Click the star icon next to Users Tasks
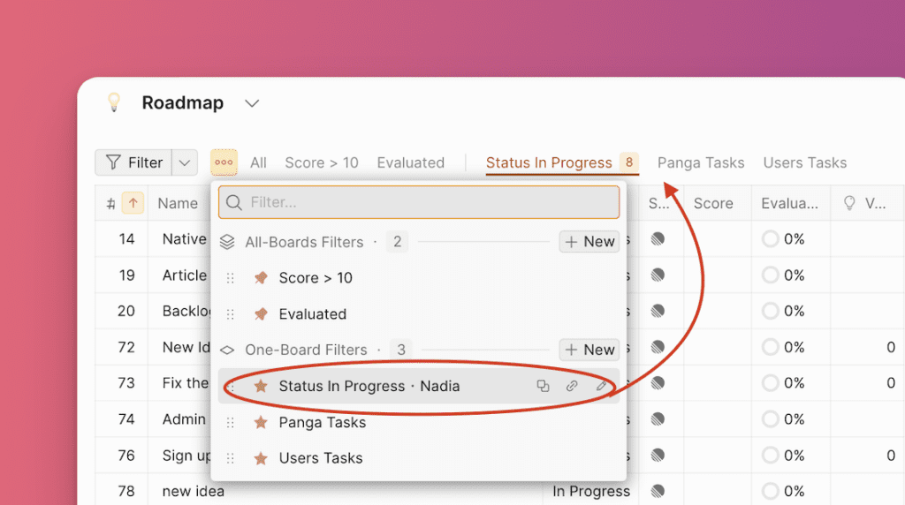Screen dimensions: 905x505 pyautogui.click(x=261, y=458)
